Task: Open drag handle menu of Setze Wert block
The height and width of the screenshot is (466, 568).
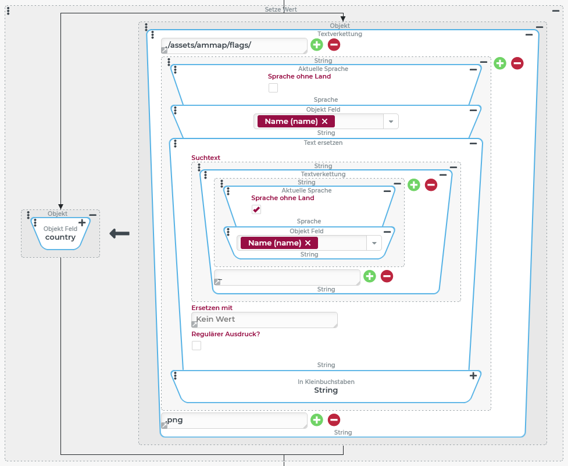Action: pyautogui.click(x=8, y=11)
